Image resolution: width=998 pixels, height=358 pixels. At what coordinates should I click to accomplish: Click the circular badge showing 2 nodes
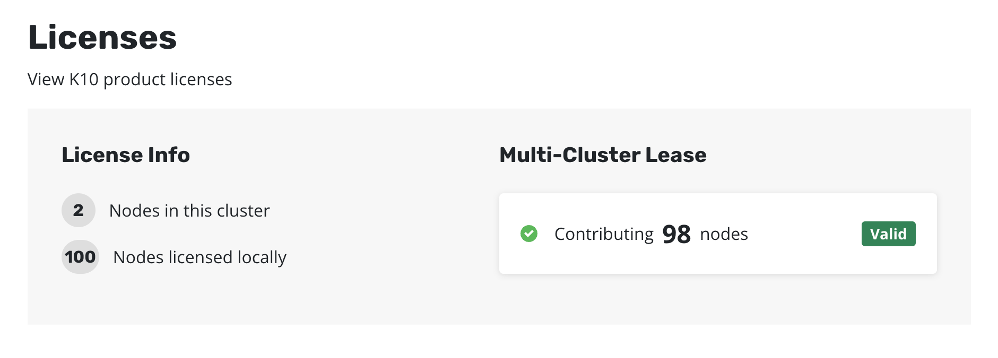click(x=79, y=210)
